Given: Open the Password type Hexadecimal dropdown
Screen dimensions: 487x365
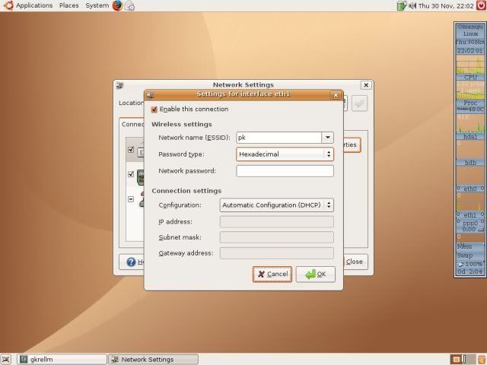Looking at the screenshot, I should [x=285, y=154].
